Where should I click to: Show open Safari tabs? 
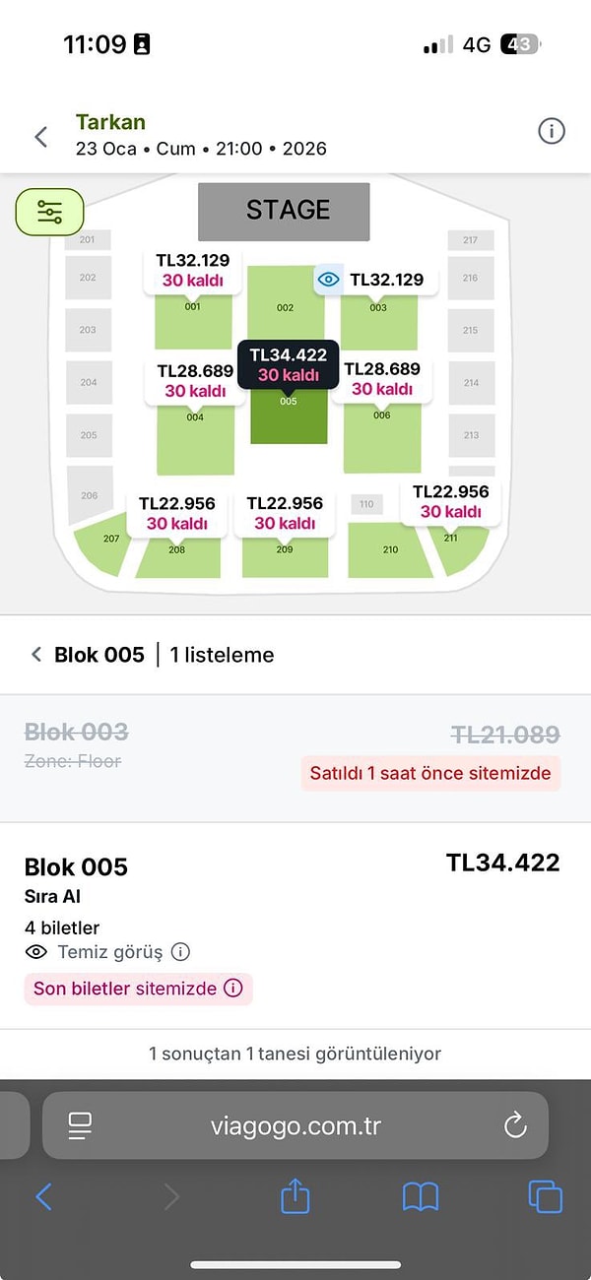(x=545, y=1197)
